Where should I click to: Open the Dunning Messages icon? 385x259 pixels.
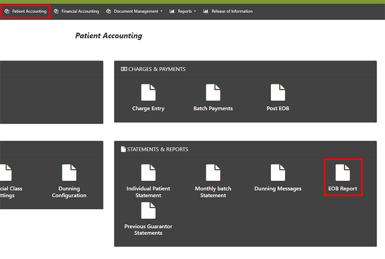(x=278, y=173)
